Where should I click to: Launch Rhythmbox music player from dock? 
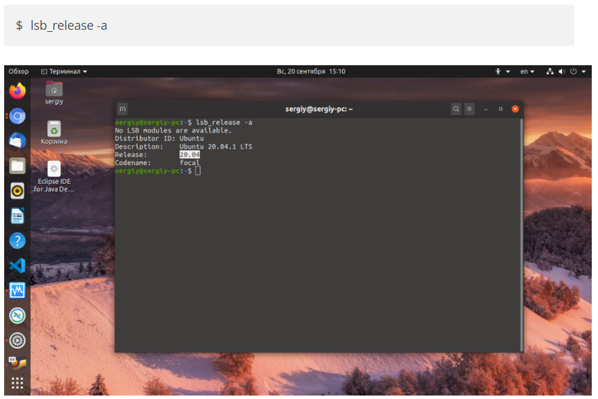pos(17,191)
